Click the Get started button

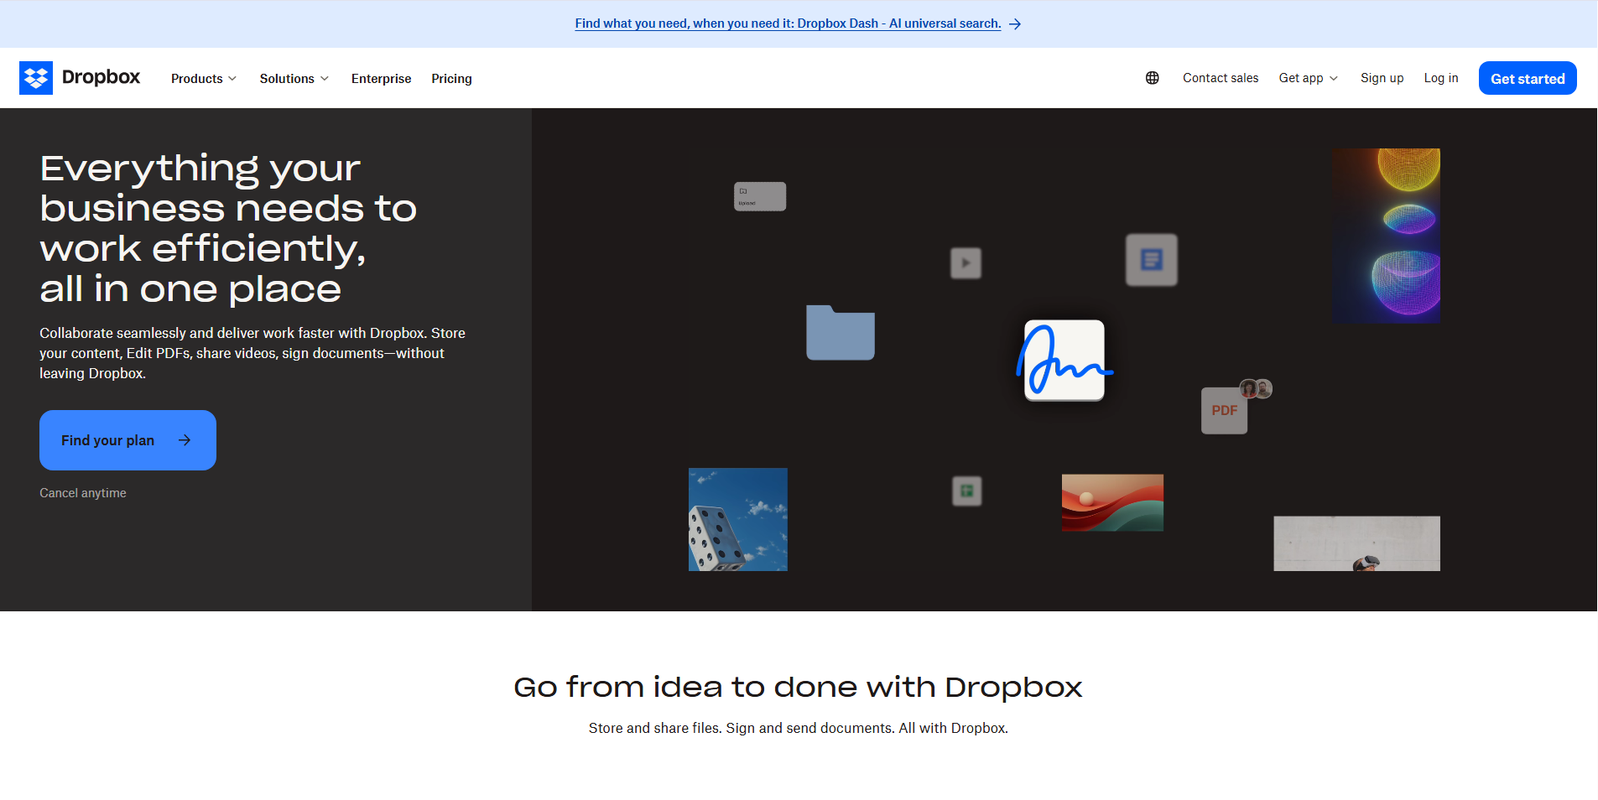tap(1528, 78)
